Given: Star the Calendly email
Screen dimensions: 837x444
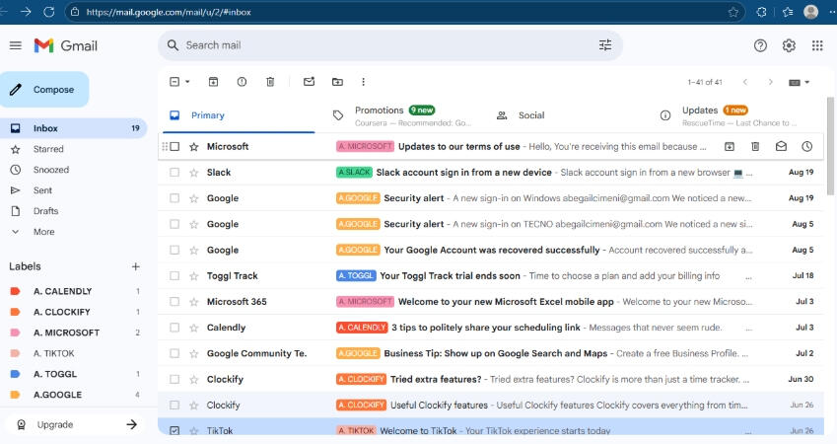Looking at the screenshot, I should pos(194,328).
